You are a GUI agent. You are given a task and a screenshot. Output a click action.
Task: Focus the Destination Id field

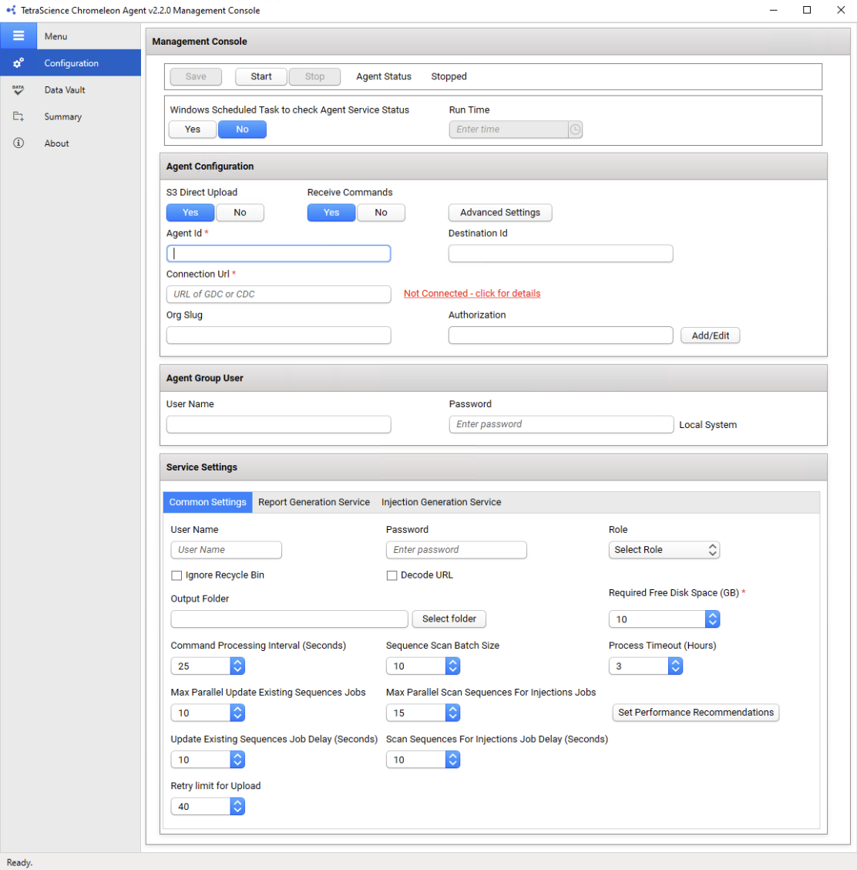pyautogui.click(x=560, y=254)
